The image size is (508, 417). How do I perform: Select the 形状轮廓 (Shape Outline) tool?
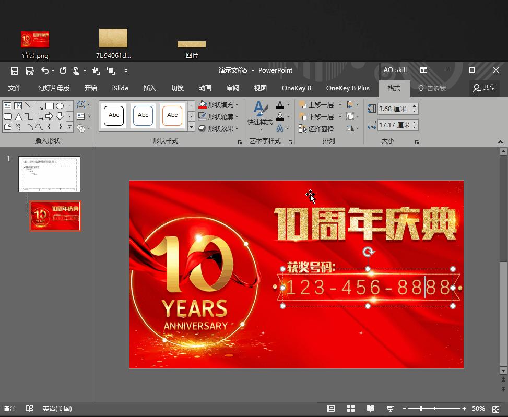[218, 116]
